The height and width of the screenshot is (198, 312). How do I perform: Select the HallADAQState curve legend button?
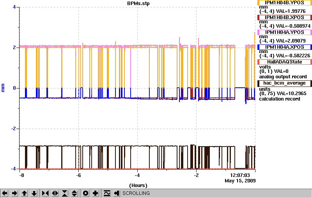pyautogui.click(x=284, y=62)
